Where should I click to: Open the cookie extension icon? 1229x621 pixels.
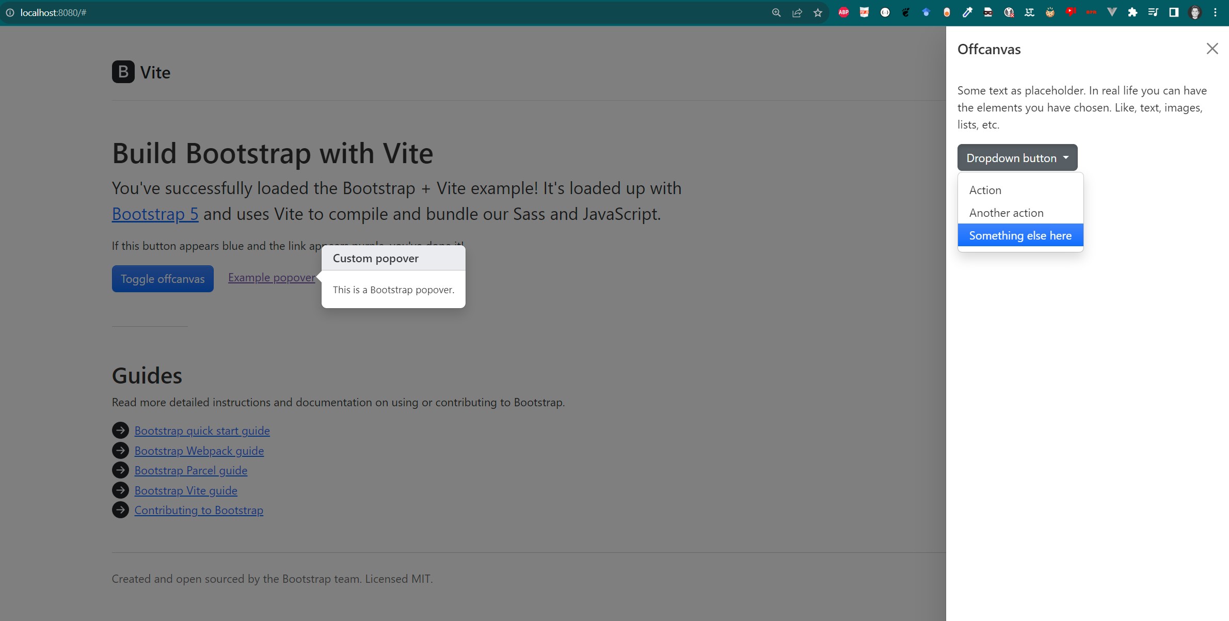coord(1050,12)
